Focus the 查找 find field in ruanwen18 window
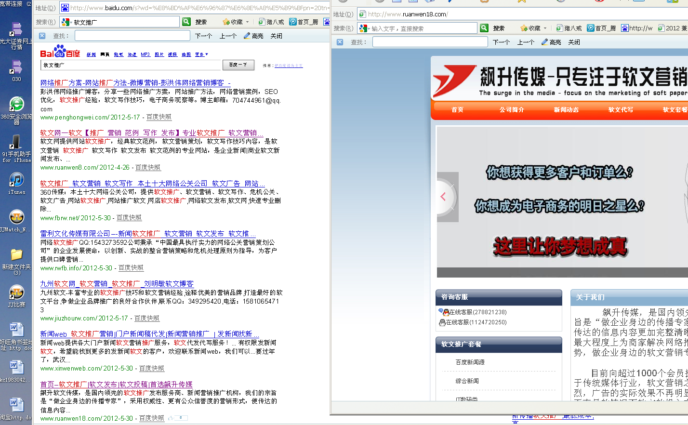 (430, 42)
